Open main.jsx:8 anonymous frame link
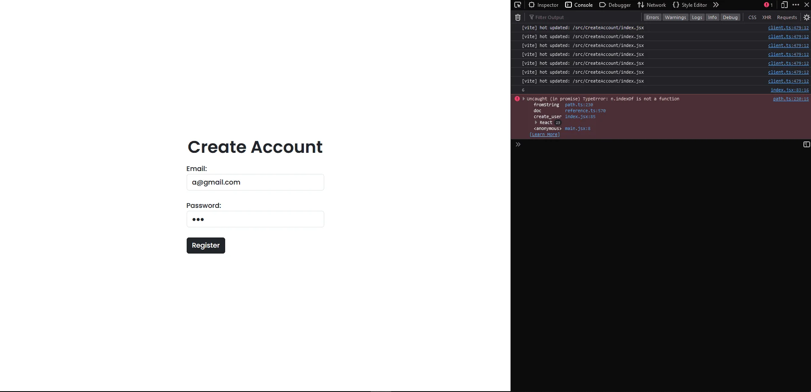811x392 pixels. (x=577, y=128)
